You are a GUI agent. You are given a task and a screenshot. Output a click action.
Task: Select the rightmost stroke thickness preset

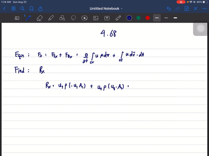coord(175,18)
